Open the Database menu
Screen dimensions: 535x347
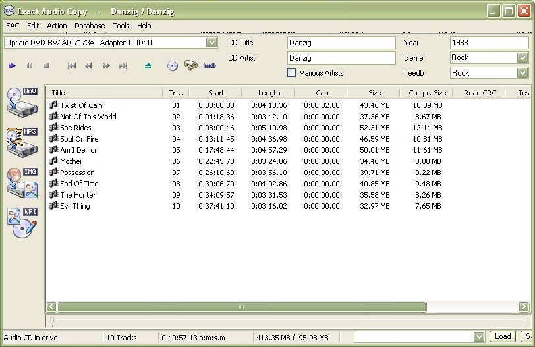point(90,26)
